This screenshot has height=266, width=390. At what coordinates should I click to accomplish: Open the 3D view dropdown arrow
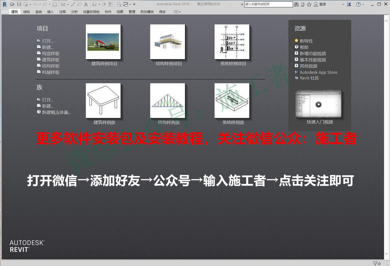99,4
